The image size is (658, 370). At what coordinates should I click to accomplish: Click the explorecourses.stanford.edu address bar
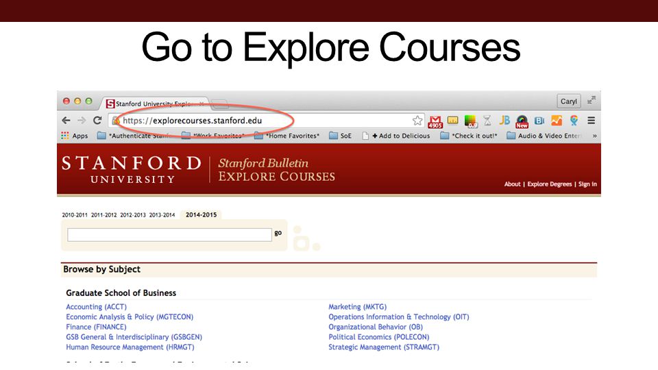pyautogui.click(x=266, y=121)
